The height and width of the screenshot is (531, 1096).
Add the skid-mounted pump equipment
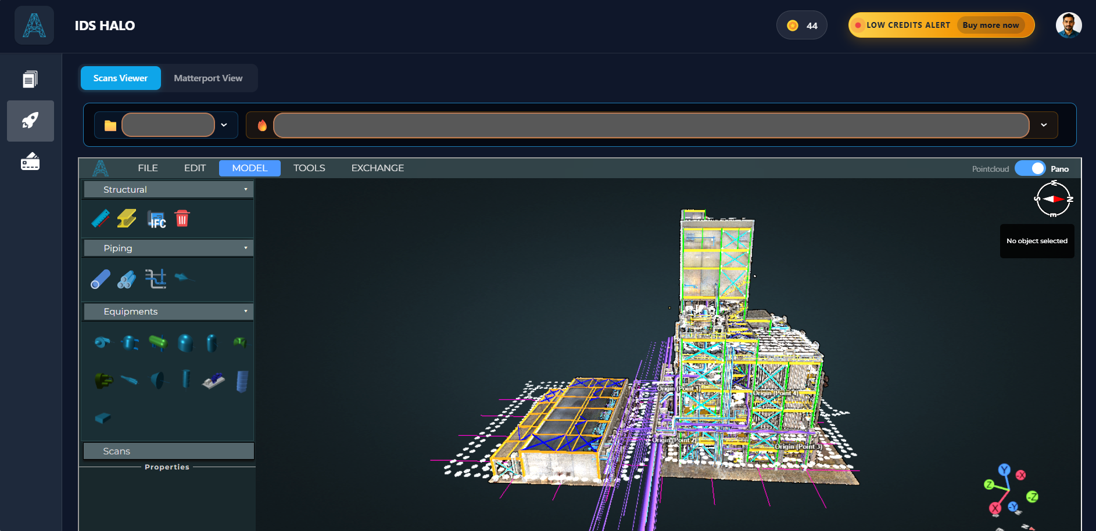[213, 381]
